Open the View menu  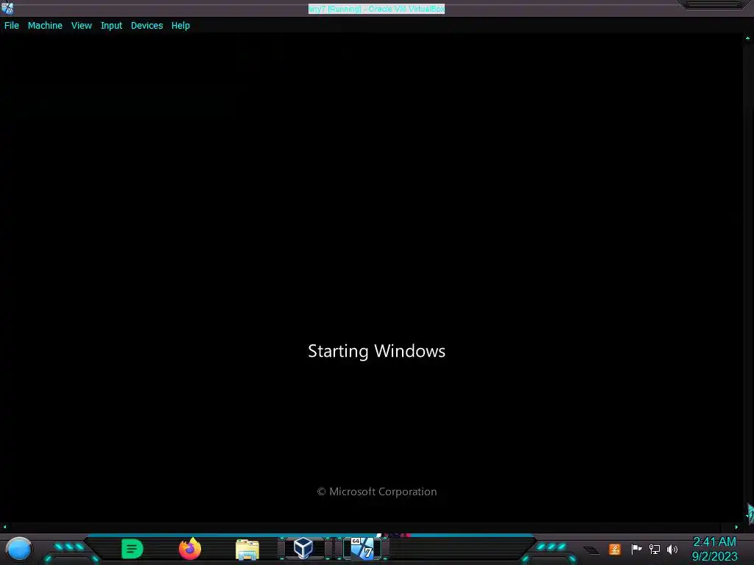(x=81, y=26)
